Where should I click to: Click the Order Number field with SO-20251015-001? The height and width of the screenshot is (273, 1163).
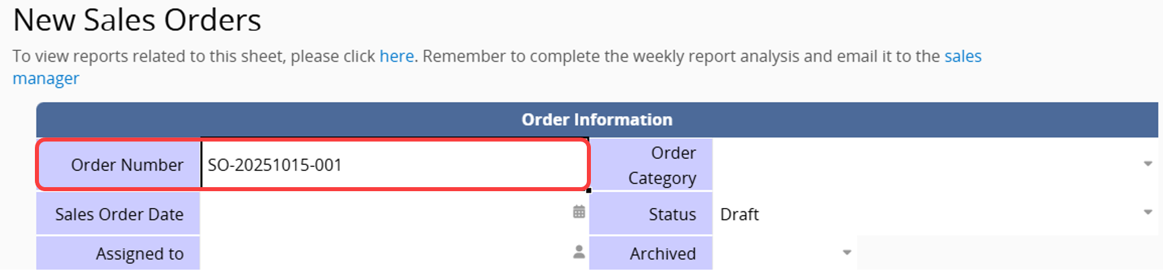[393, 165]
